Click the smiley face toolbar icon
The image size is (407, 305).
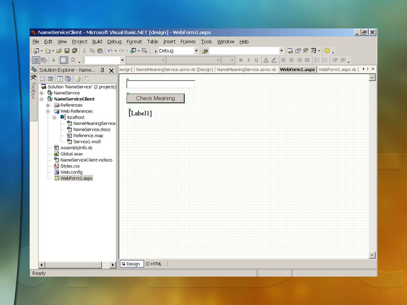327,50
